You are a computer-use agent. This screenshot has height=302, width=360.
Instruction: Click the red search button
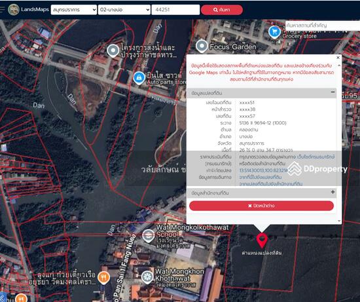tap(221, 10)
